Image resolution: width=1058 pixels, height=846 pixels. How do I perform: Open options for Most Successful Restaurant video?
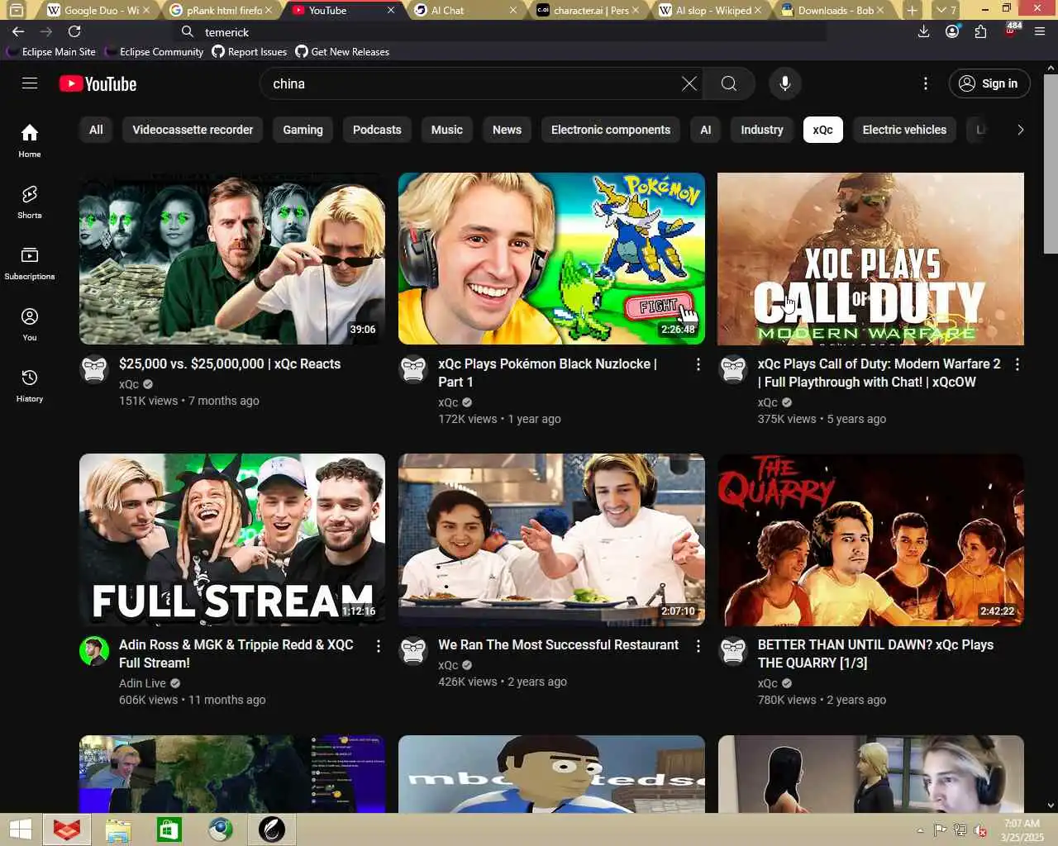(698, 646)
